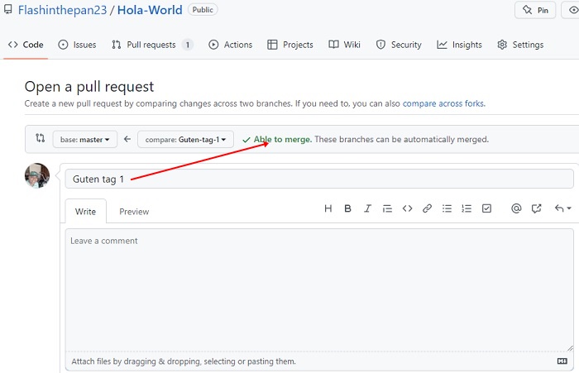Open the Wiki tab
Viewport: 579px width, 373px height.
tap(345, 45)
